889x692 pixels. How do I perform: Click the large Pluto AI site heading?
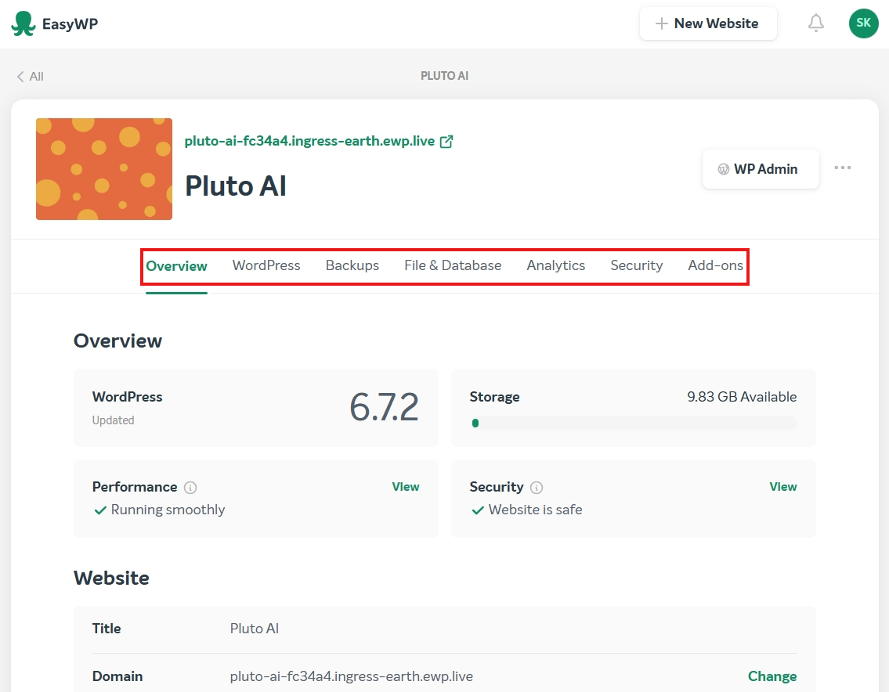pos(236,186)
